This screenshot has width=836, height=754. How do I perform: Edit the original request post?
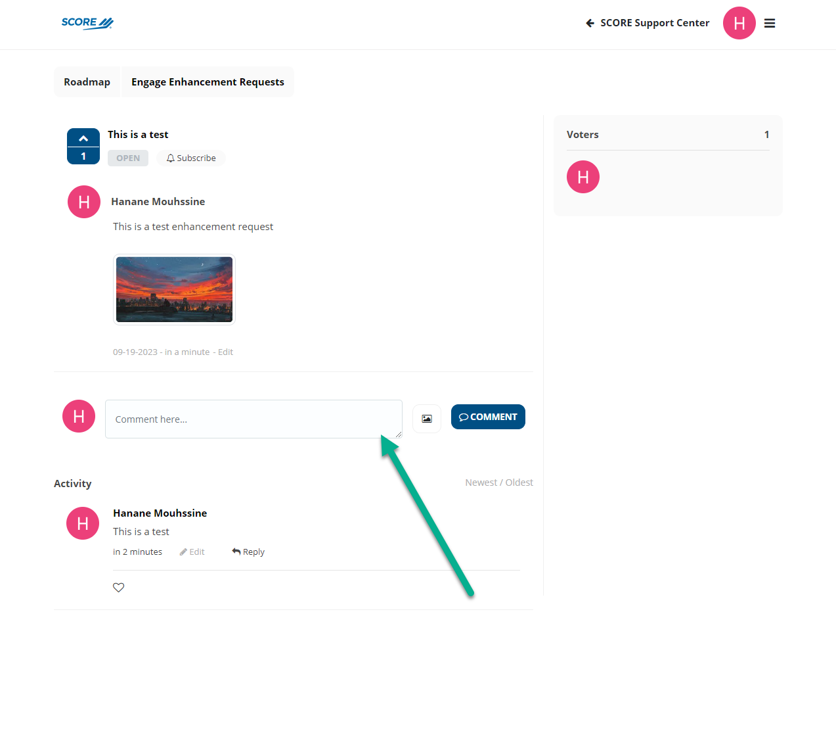coord(225,352)
